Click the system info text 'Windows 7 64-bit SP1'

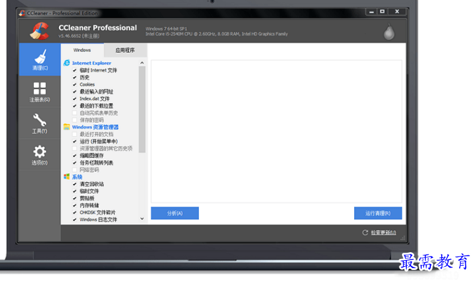(x=166, y=29)
